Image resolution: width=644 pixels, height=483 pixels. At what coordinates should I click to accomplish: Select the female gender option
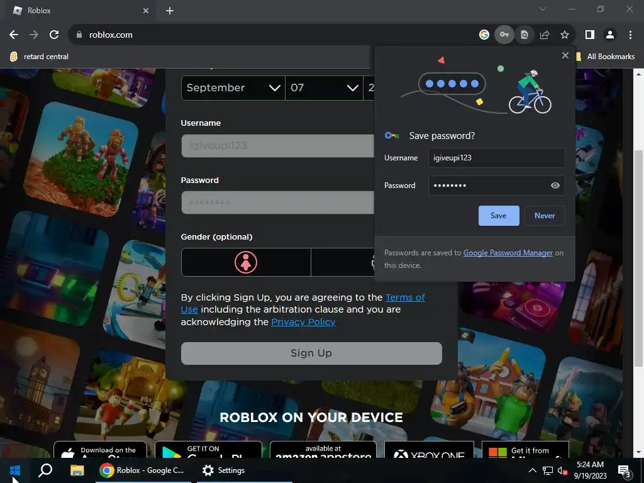coord(246,262)
